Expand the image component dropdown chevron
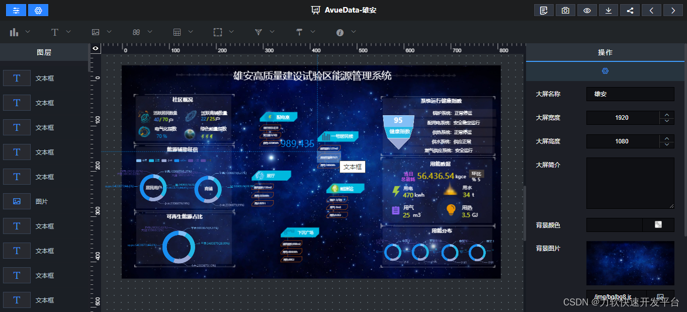Screen dimensions: 687x312 (x=109, y=32)
